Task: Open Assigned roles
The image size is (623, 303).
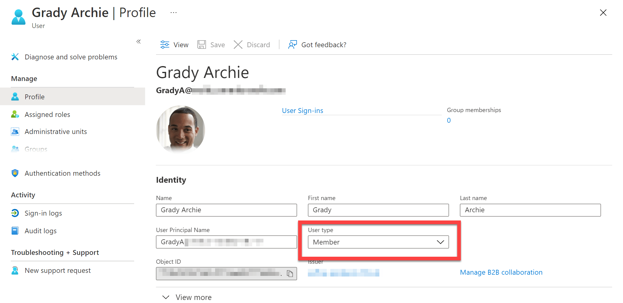Action: [47, 115]
